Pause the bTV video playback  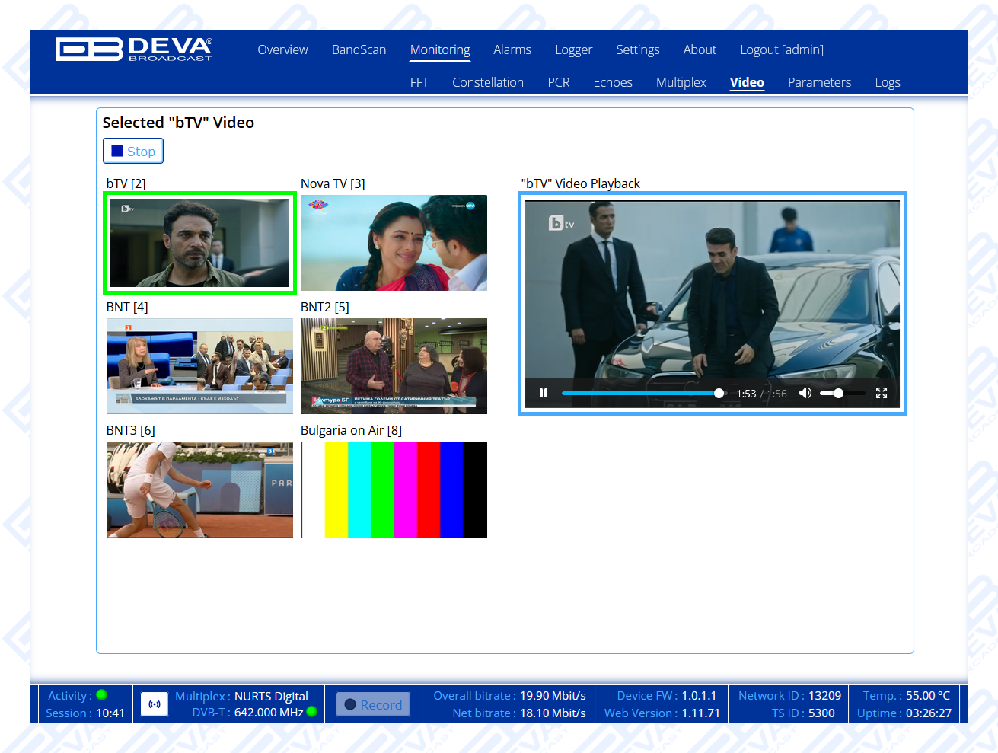pos(544,393)
